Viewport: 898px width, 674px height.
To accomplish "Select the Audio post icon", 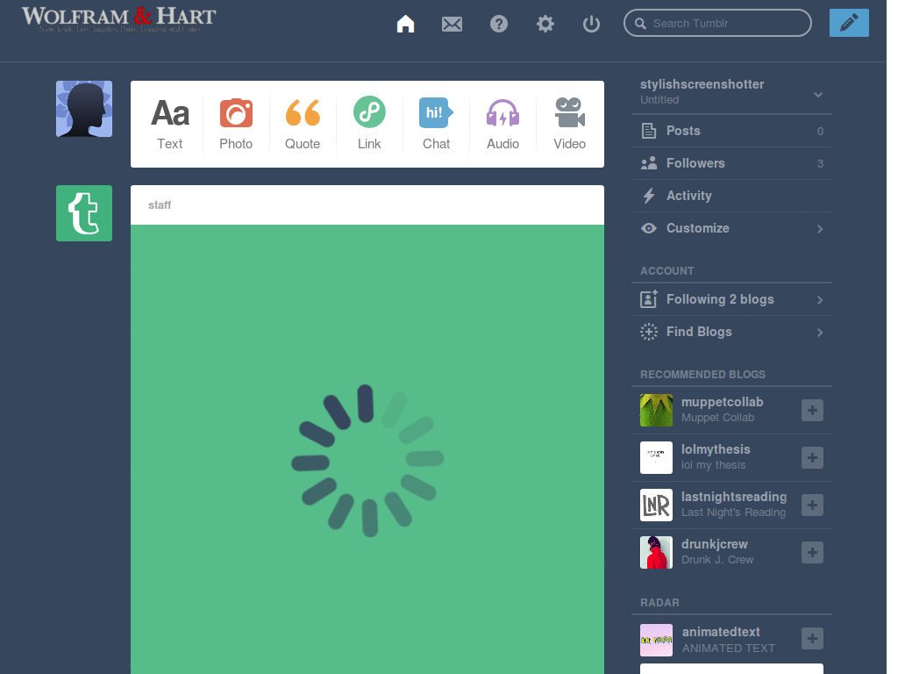I will coord(502,112).
